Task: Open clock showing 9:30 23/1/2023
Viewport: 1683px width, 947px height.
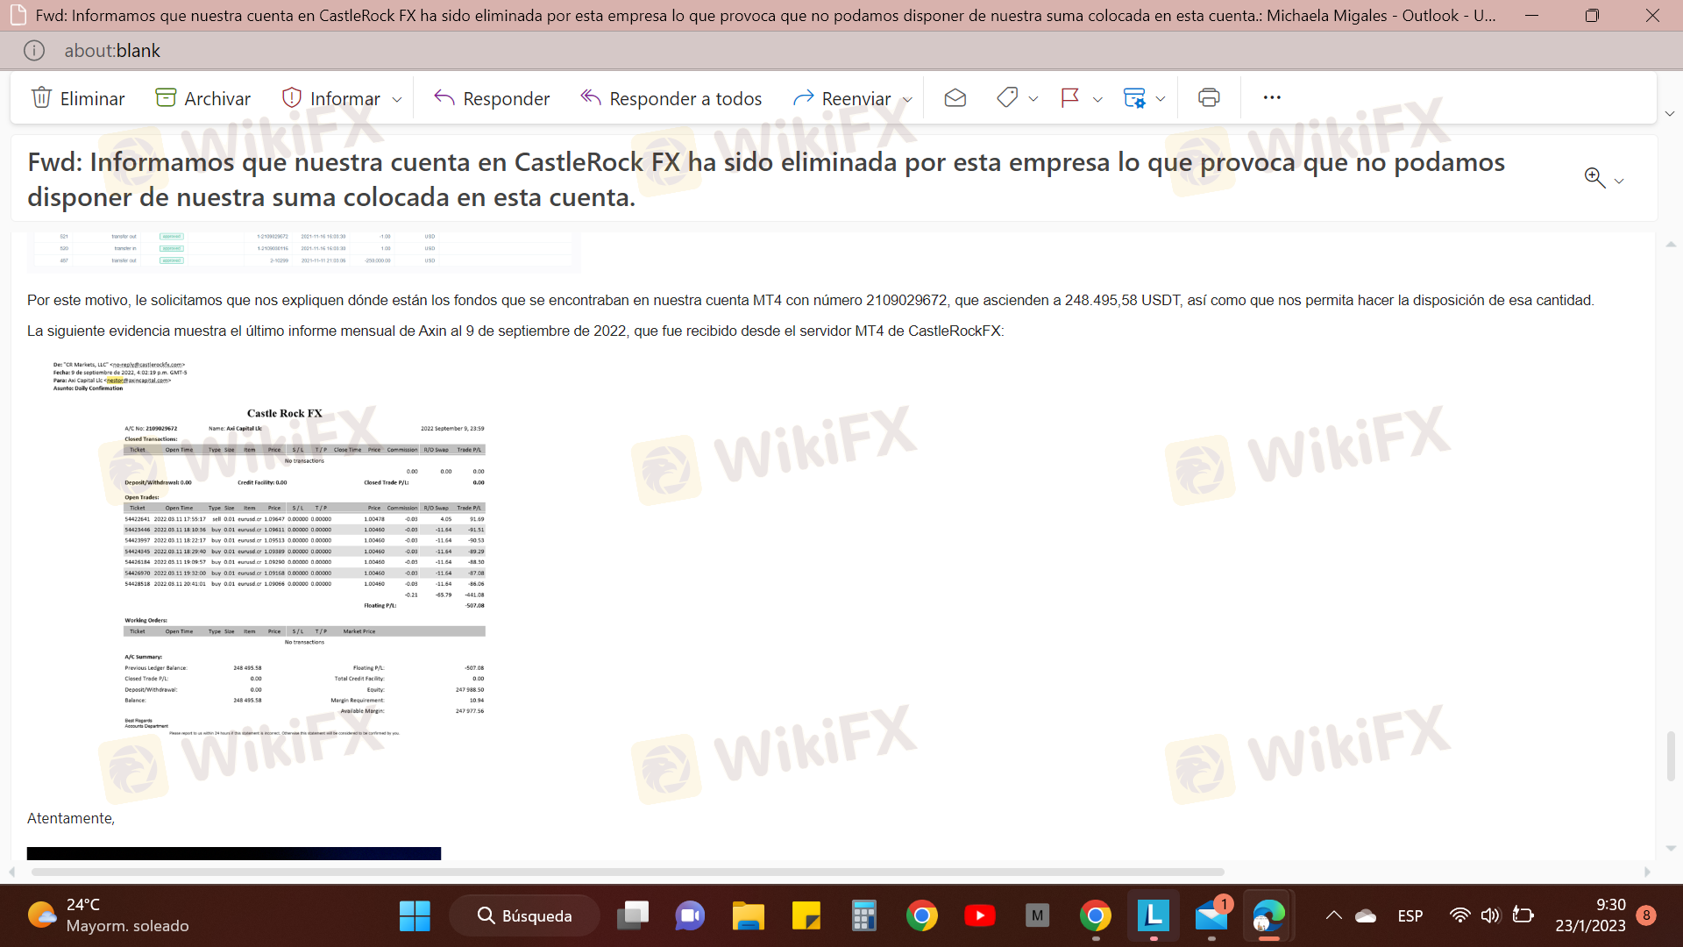Action: click(1590, 915)
